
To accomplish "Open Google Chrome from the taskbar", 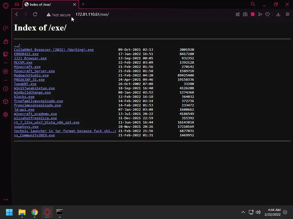I will click(35, 212).
